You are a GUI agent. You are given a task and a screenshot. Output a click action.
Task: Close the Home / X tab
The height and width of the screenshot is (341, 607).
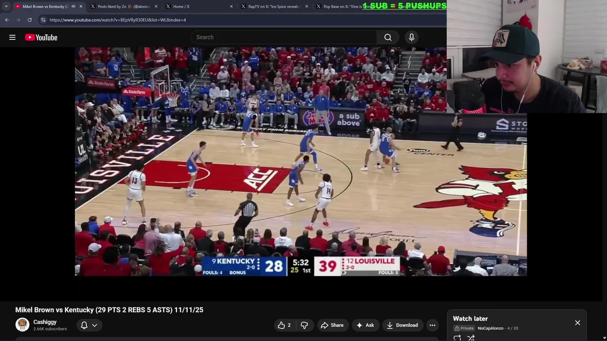(231, 7)
